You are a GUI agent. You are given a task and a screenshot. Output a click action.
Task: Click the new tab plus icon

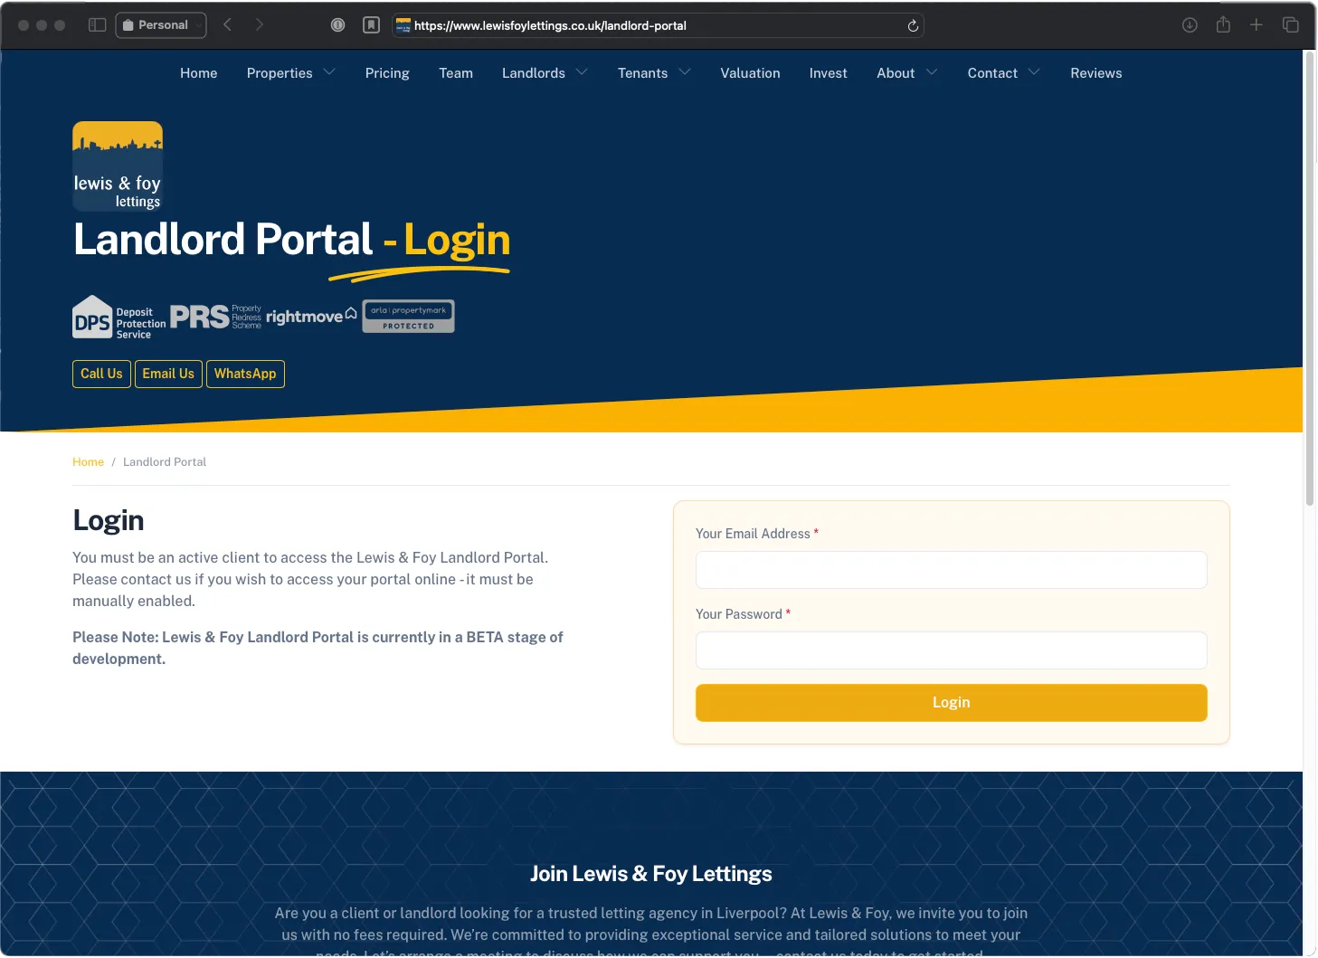[1256, 24]
